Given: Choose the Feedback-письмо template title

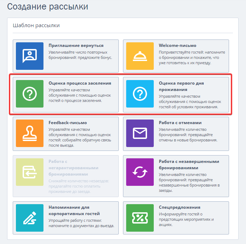Looking at the screenshot, I should 68,123.
